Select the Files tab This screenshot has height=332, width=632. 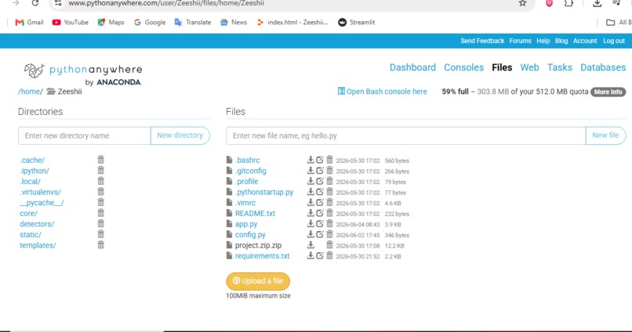[x=502, y=67]
